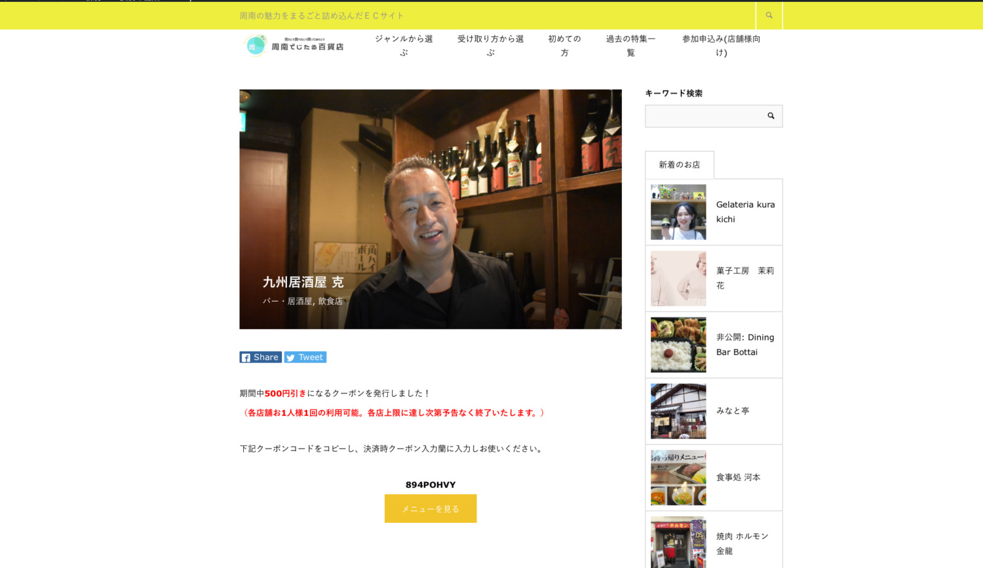Click the 菓子工房 茉莉花 shop link
The width and height of the screenshot is (983, 568).
[x=744, y=278]
